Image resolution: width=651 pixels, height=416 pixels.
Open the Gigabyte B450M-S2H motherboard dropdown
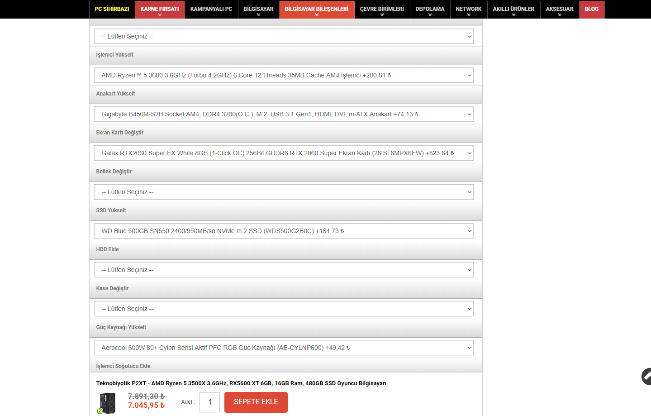(284, 114)
